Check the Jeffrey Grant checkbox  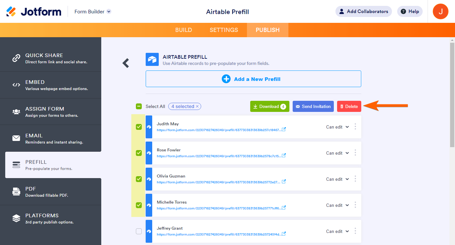[x=139, y=231]
